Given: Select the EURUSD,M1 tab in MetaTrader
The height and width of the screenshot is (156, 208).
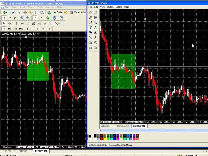Looking at the screenshot, I should coord(41,151).
